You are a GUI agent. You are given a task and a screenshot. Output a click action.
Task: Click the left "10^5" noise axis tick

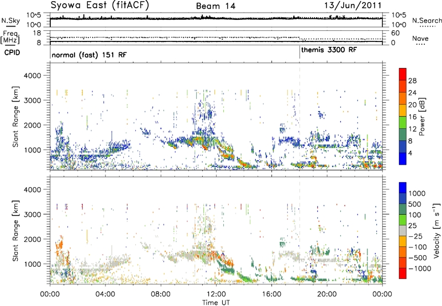click(x=34, y=15)
